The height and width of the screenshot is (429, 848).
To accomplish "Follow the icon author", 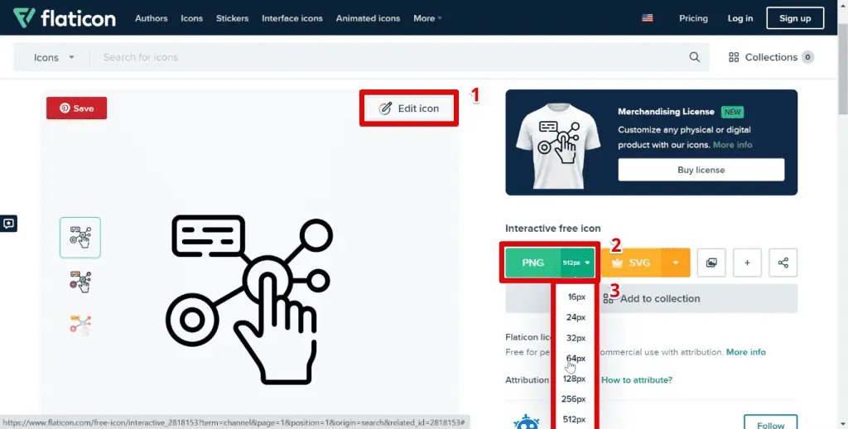I will click(770, 422).
